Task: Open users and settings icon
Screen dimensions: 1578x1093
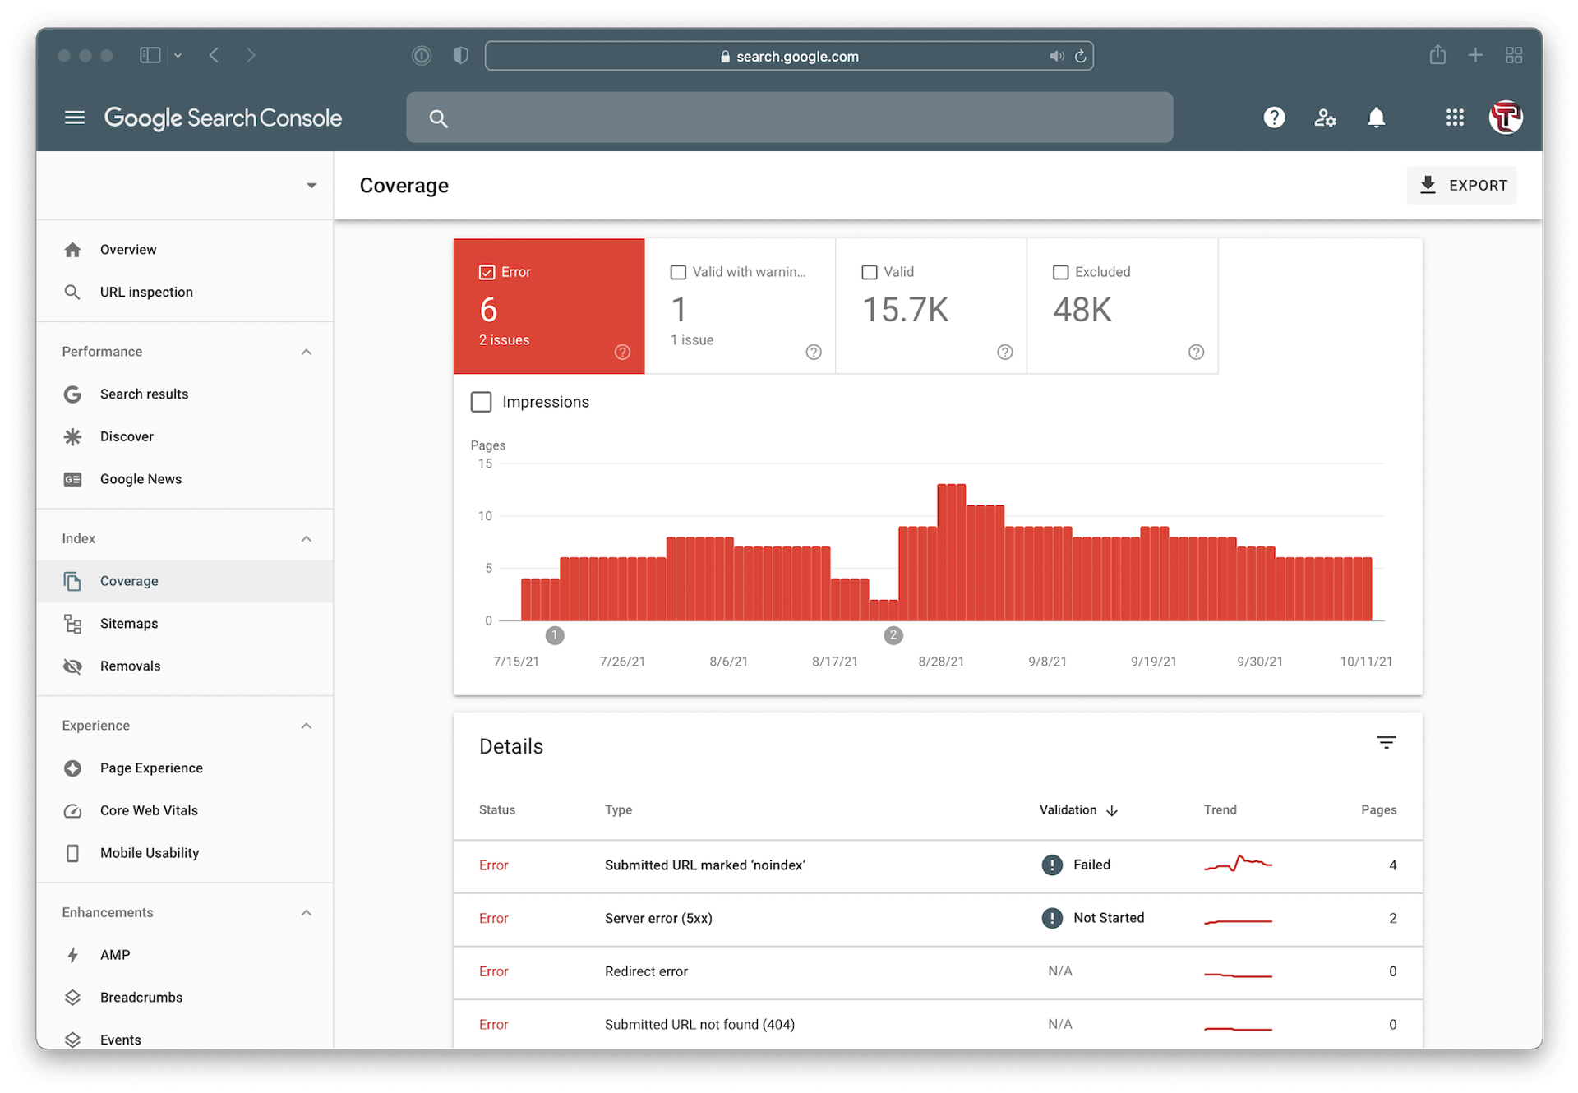Action: [x=1325, y=118]
